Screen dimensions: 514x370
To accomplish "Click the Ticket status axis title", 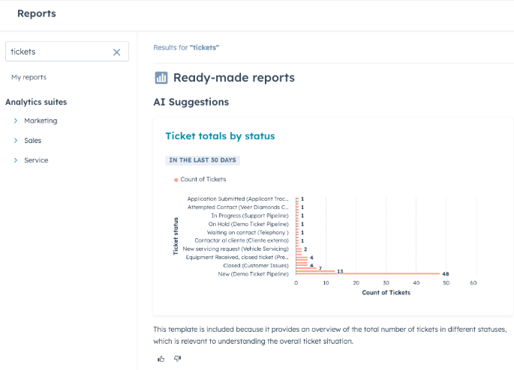I will point(176,236).
